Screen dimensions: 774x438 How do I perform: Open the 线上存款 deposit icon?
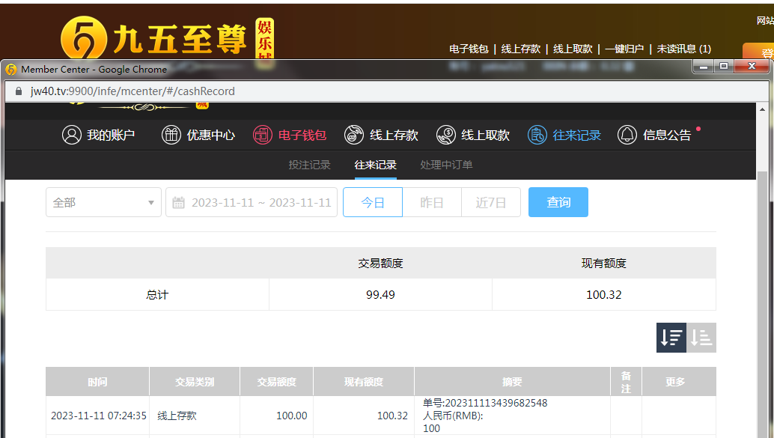354,135
